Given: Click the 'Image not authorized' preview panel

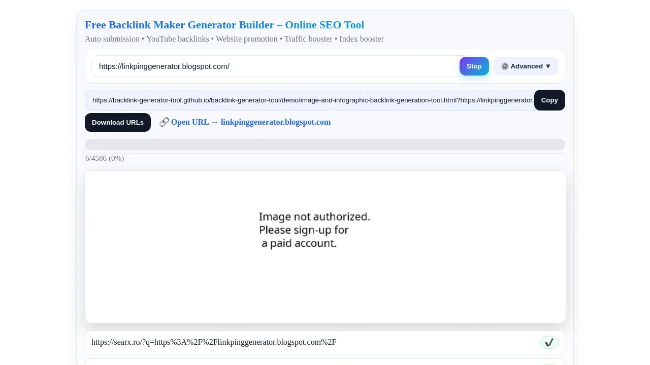Looking at the screenshot, I should [326, 247].
